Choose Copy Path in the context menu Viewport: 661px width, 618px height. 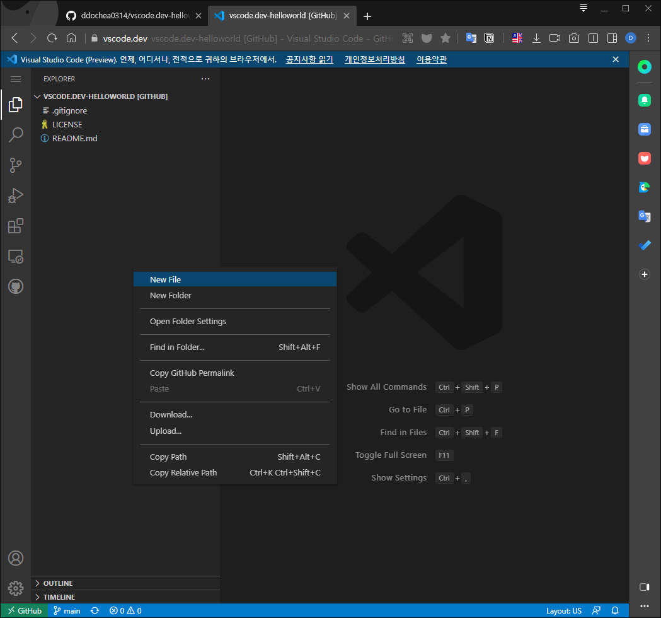click(235, 457)
